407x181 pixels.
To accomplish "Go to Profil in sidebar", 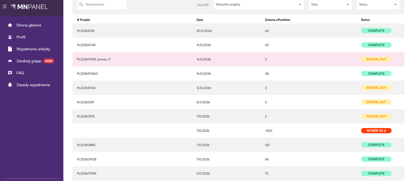I will click(x=21, y=37).
